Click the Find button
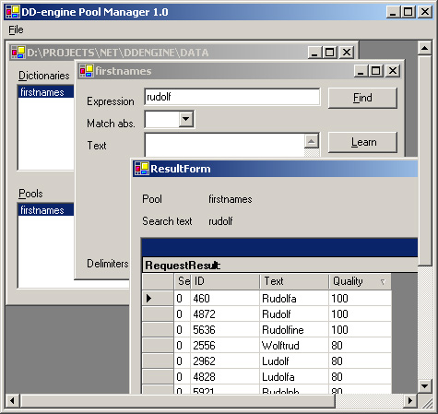This screenshot has width=438, height=414. [x=362, y=98]
